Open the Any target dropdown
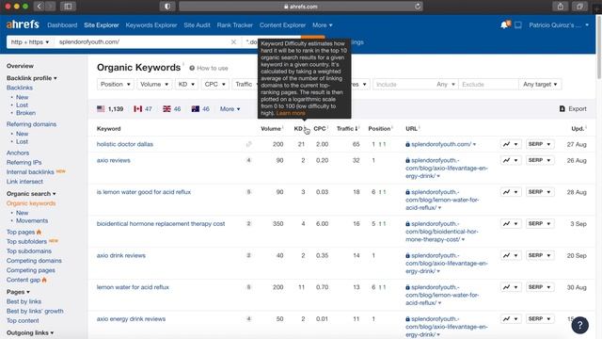602x339 pixels. (540, 84)
